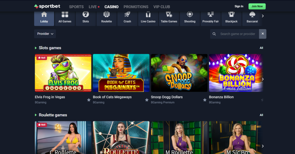Open the Provably Fair category

point(211,18)
